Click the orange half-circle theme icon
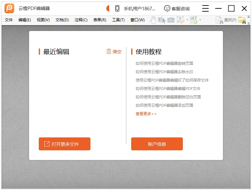 click(108, 8)
